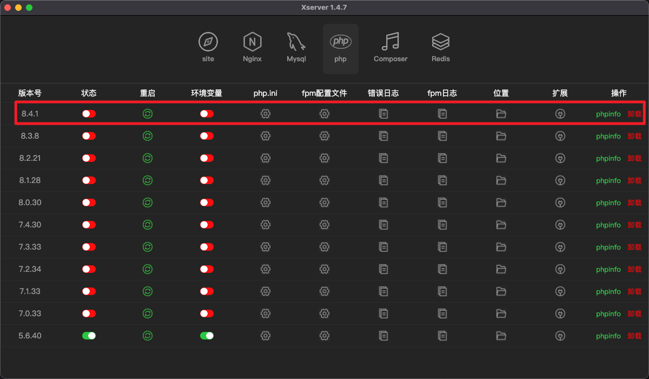Screen dimensions: 649x379
Task: Disable status switch for PHP 5.6.40
Action: (89, 336)
